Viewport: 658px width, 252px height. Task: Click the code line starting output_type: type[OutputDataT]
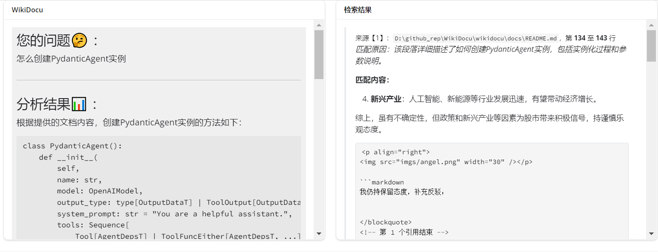179,202
